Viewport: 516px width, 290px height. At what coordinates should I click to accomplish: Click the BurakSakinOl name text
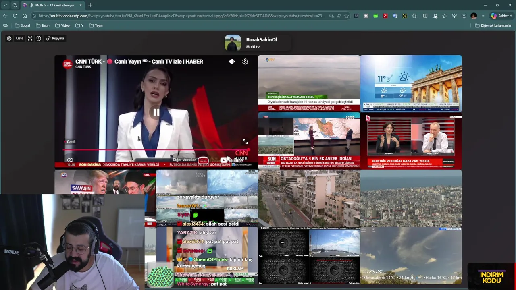pos(261,39)
